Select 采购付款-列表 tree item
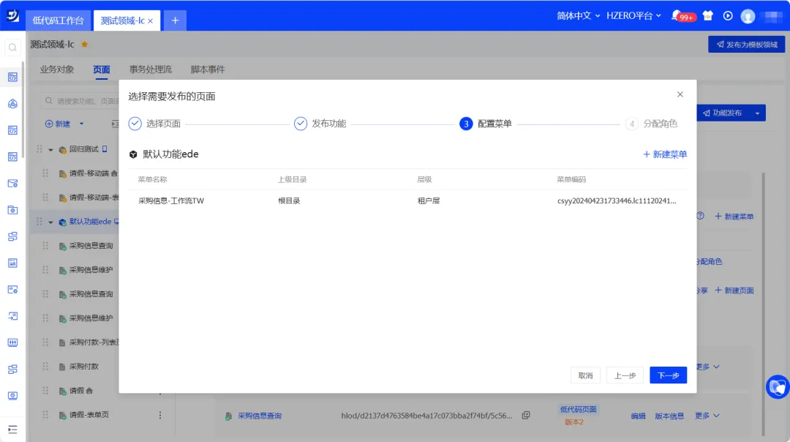 pos(94,342)
